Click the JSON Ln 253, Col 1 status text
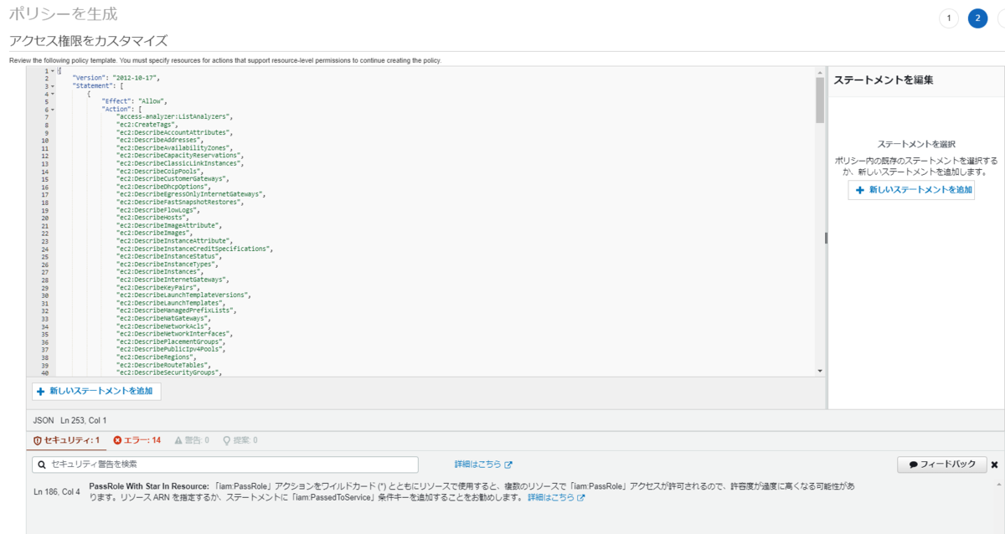1005x534 pixels. 70,420
